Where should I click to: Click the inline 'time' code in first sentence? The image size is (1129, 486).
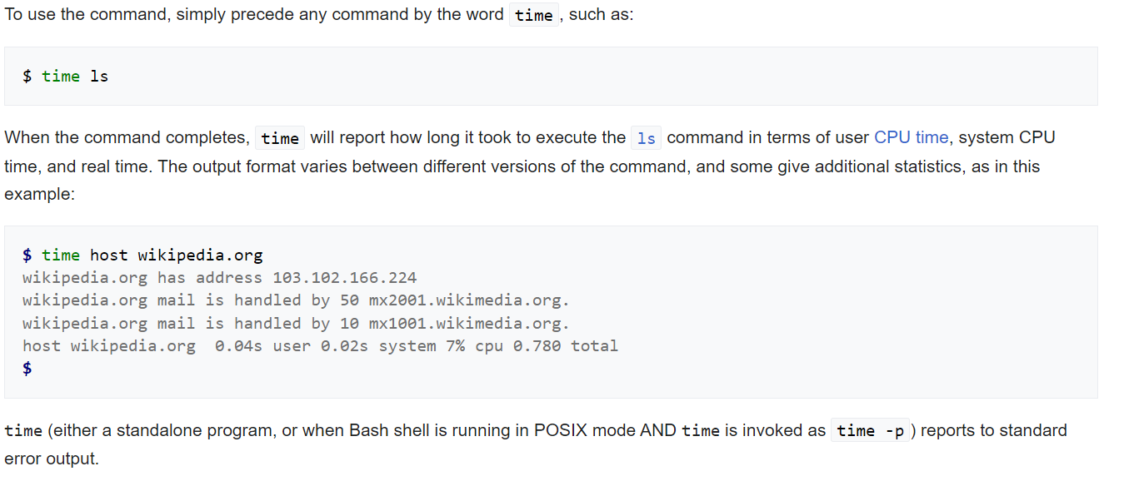(534, 15)
